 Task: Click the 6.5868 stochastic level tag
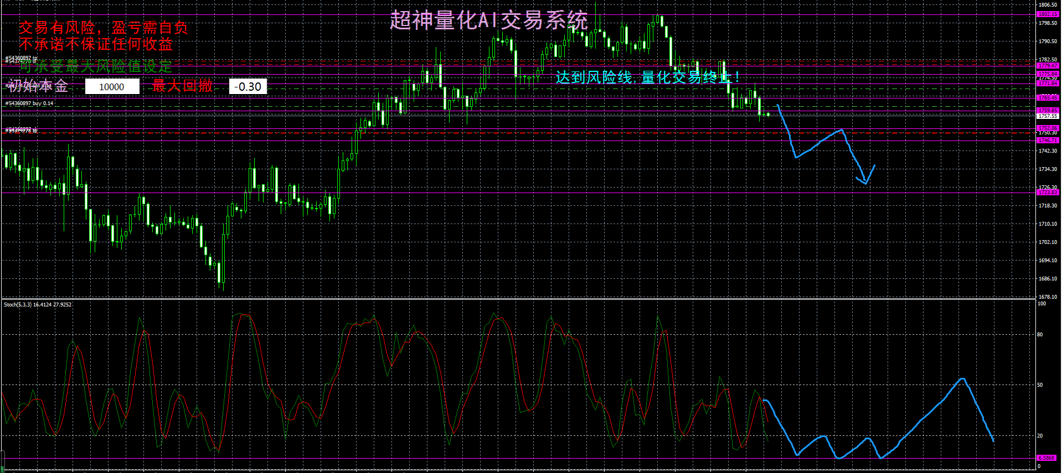[1046, 458]
